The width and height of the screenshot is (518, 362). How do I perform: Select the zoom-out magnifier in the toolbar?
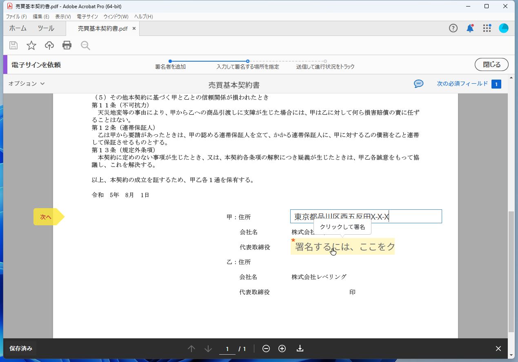click(x=85, y=45)
